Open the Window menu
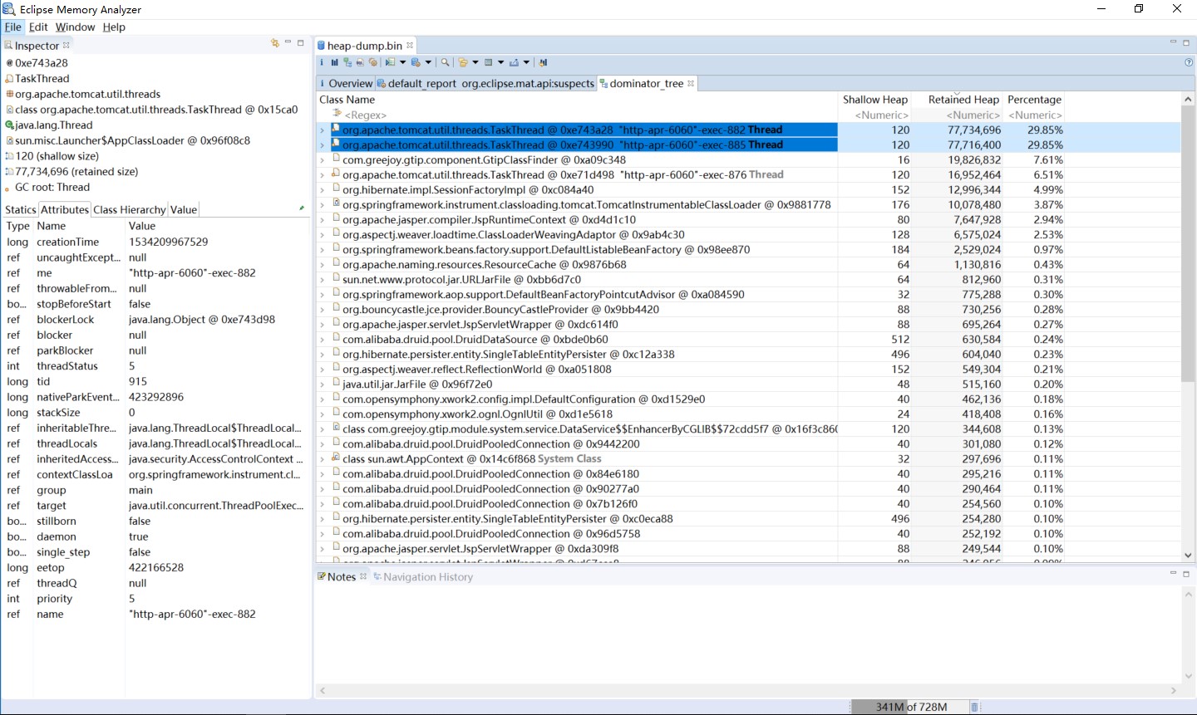The image size is (1197, 715). pos(75,27)
